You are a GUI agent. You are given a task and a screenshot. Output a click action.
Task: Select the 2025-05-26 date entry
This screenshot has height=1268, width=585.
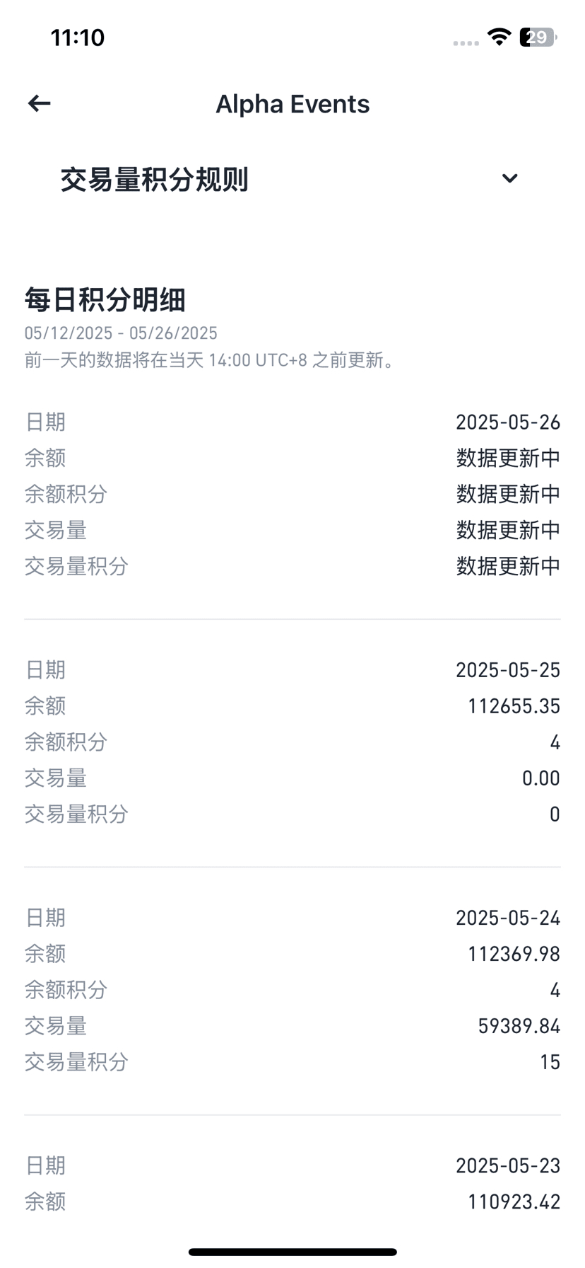pyautogui.click(x=507, y=422)
